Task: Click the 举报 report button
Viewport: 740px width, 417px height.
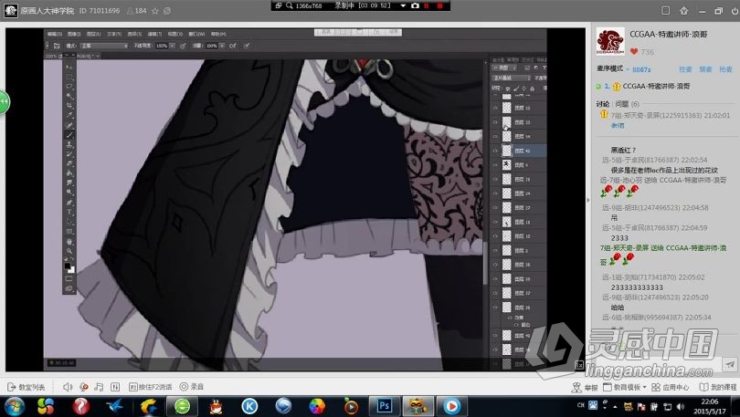Action: pos(585,387)
